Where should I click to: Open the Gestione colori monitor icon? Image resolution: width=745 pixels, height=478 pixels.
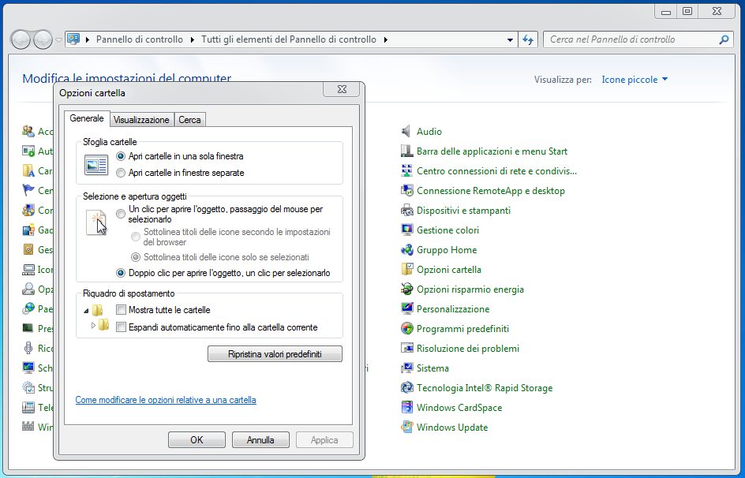pyautogui.click(x=406, y=230)
